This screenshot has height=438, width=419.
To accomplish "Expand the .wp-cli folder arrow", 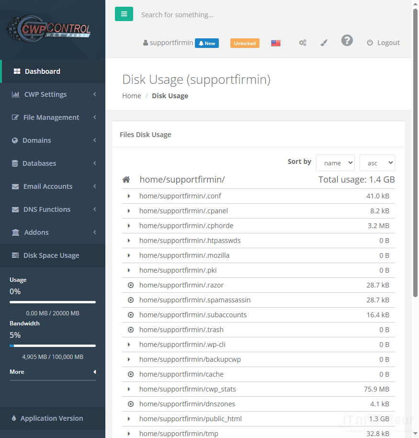I will tap(129, 345).
